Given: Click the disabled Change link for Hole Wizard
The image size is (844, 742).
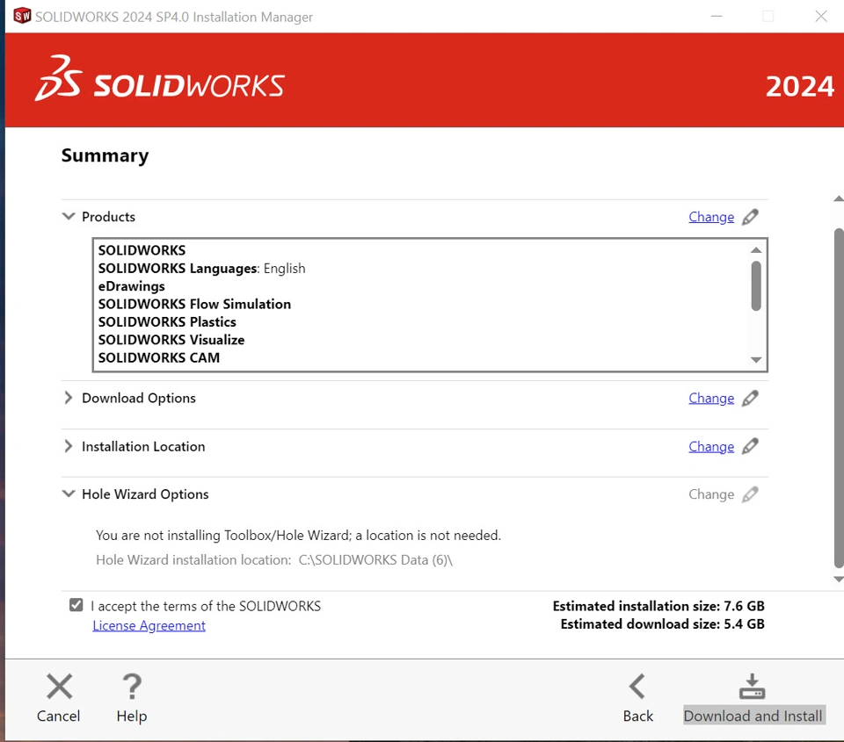Looking at the screenshot, I should pyautogui.click(x=711, y=494).
